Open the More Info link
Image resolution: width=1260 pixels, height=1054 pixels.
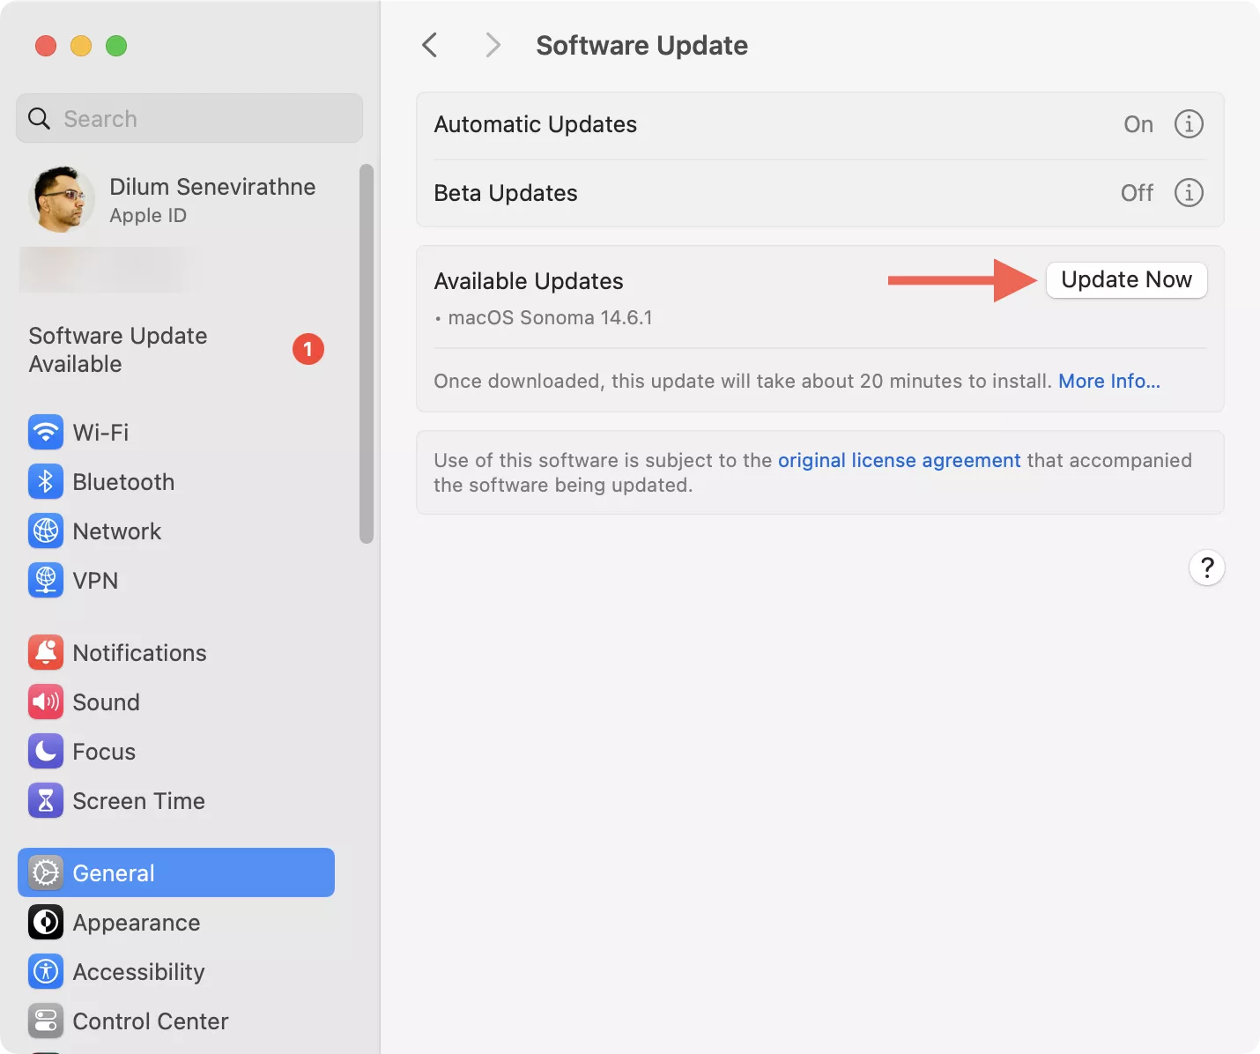pyautogui.click(x=1109, y=381)
